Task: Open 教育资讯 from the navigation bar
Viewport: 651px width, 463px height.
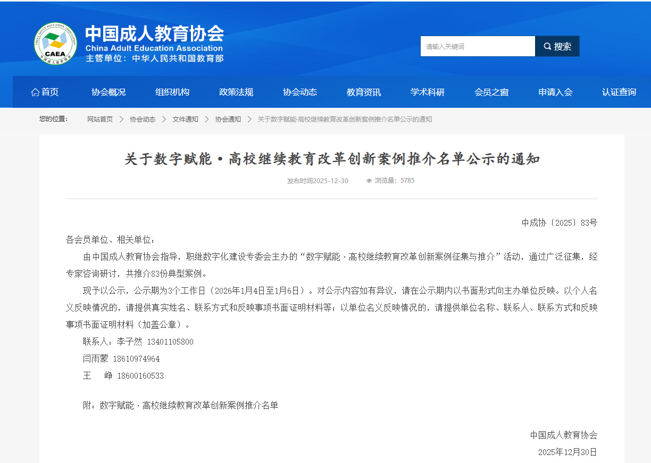Action: [364, 92]
